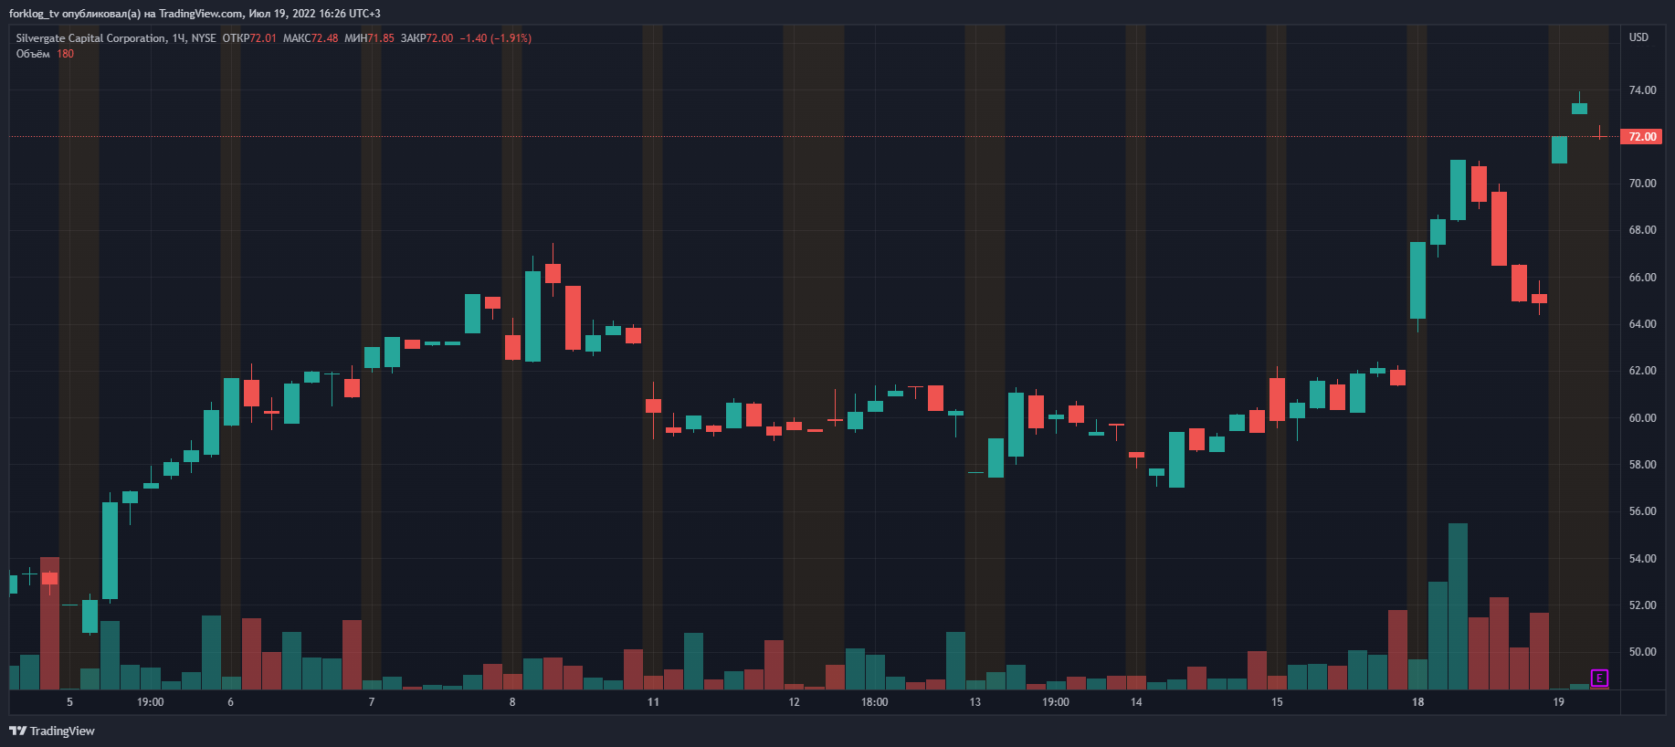This screenshot has width=1675, height=747.
Task: Click the large green candle starting day 18
Action: (x=1417, y=280)
